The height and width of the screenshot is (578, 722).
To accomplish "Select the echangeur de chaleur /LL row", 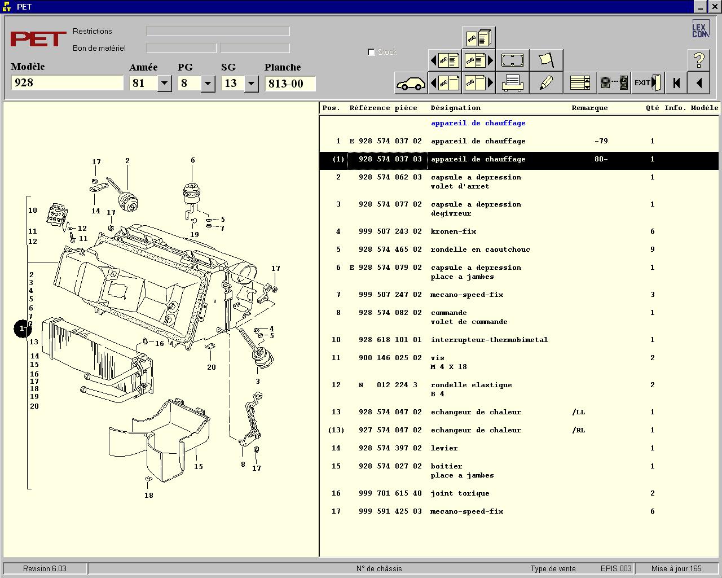I will (x=520, y=412).
